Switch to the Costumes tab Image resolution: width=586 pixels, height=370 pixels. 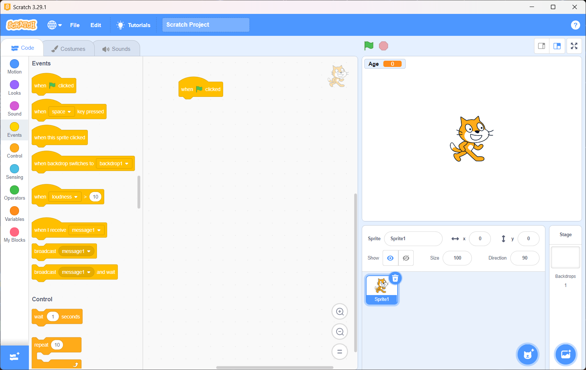click(x=68, y=49)
